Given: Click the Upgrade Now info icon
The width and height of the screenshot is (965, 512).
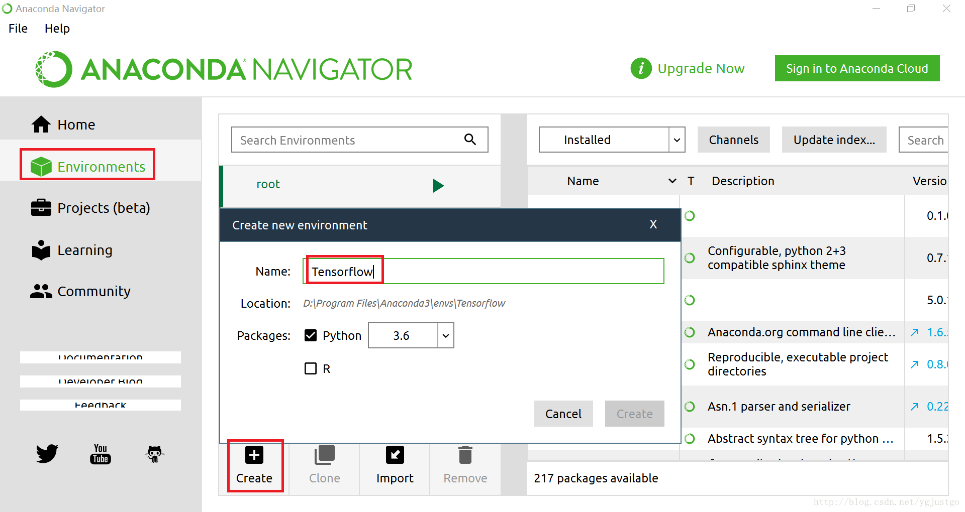Looking at the screenshot, I should coord(641,68).
